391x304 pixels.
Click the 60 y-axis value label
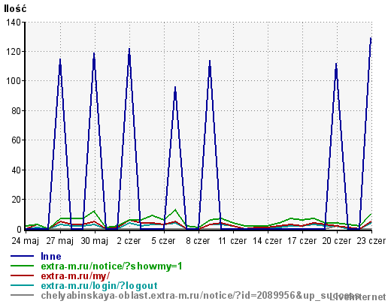click(17, 140)
